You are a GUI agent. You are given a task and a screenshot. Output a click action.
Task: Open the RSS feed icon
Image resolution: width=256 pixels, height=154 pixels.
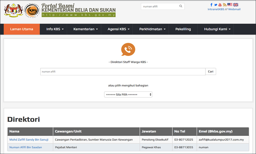point(225,5)
